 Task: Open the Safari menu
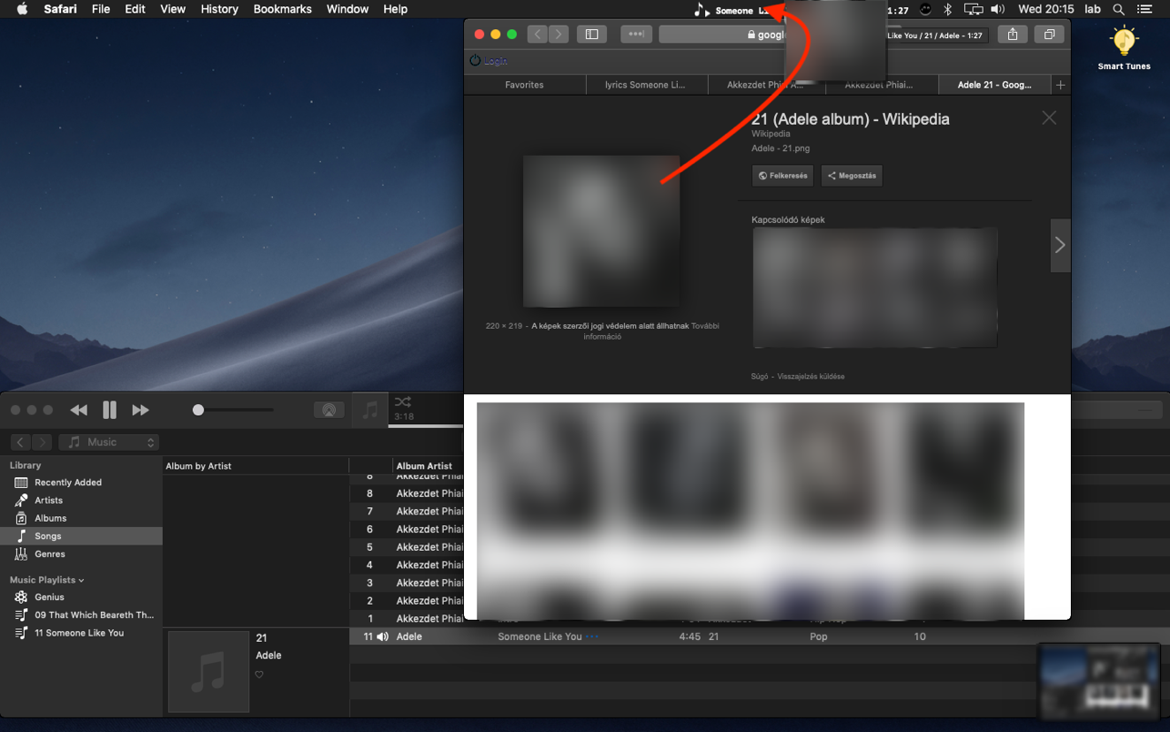[60, 9]
